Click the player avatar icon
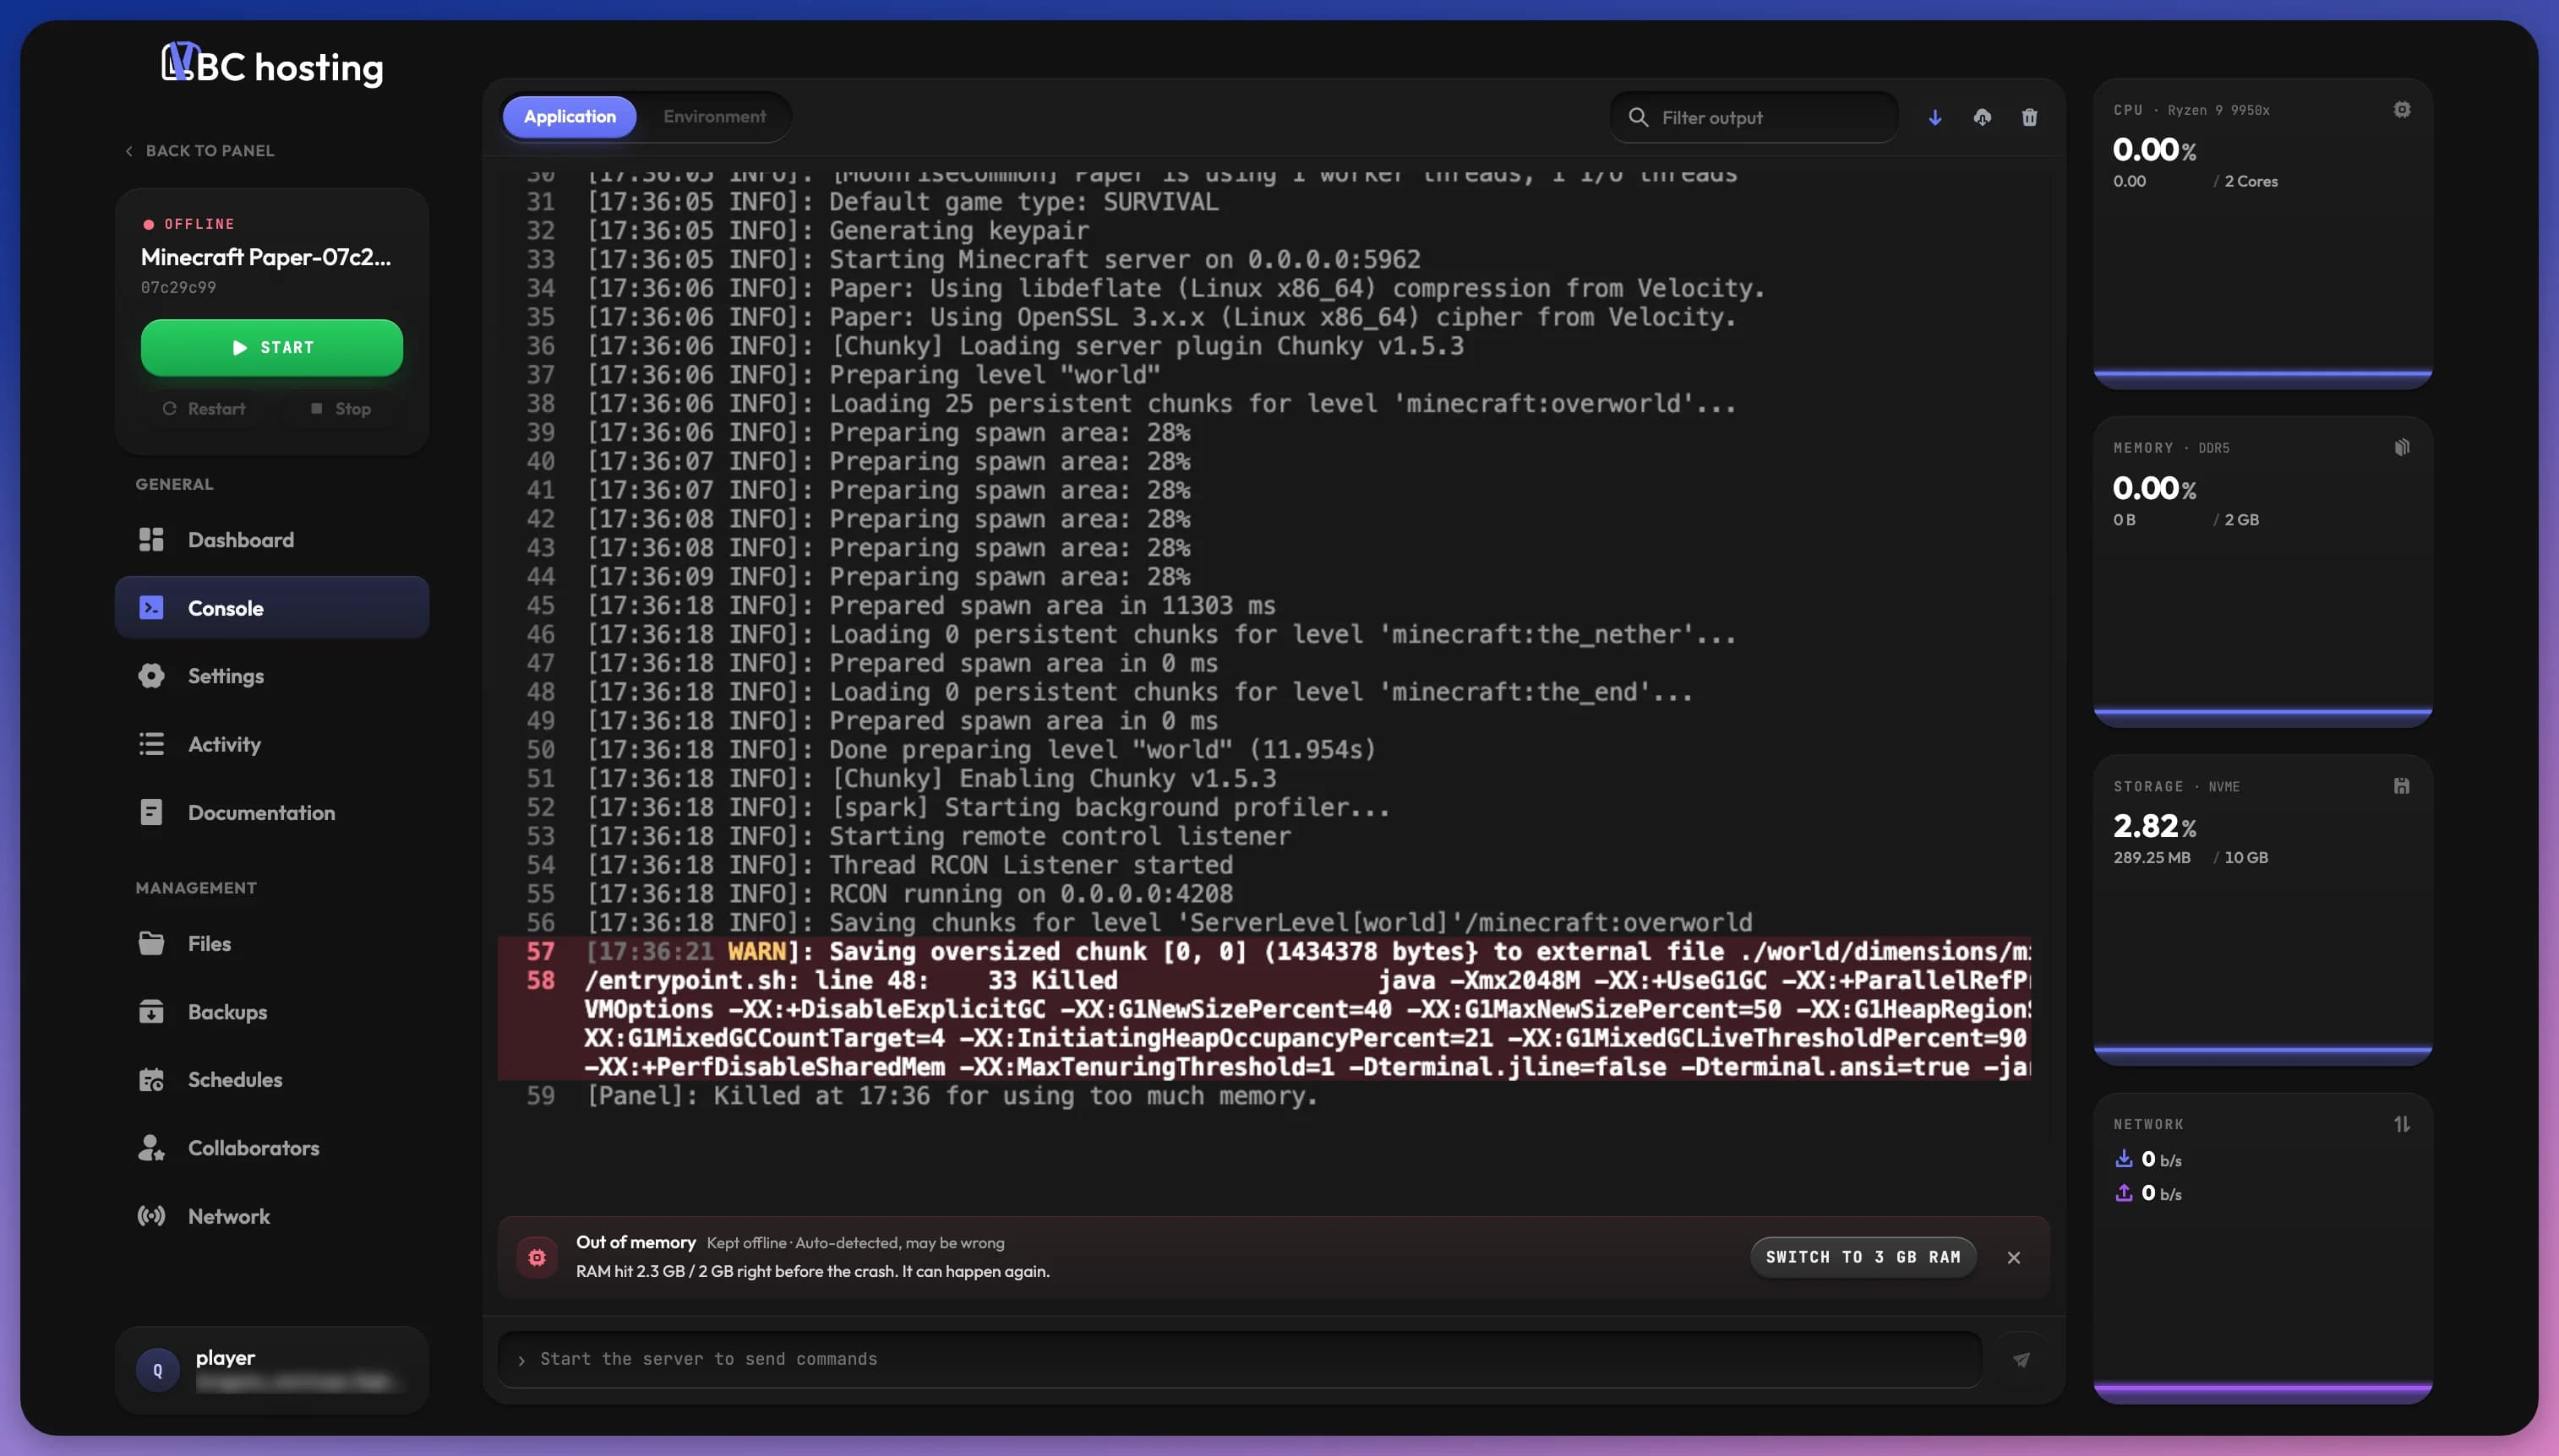The image size is (2559, 1456). (157, 1370)
